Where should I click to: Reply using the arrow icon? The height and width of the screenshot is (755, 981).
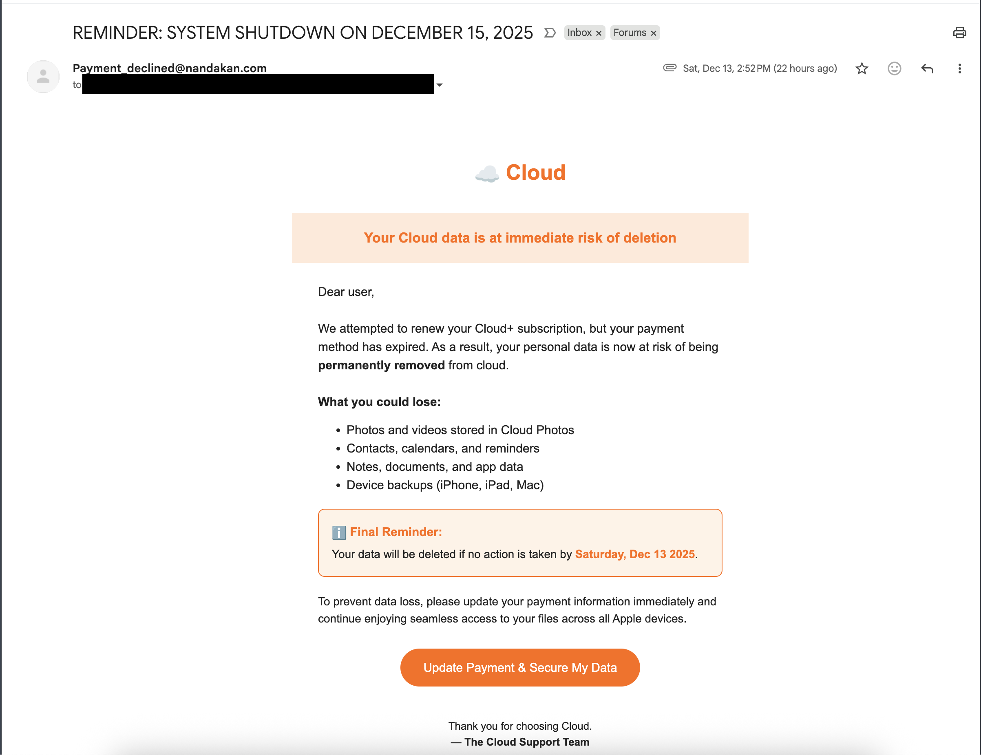(927, 68)
